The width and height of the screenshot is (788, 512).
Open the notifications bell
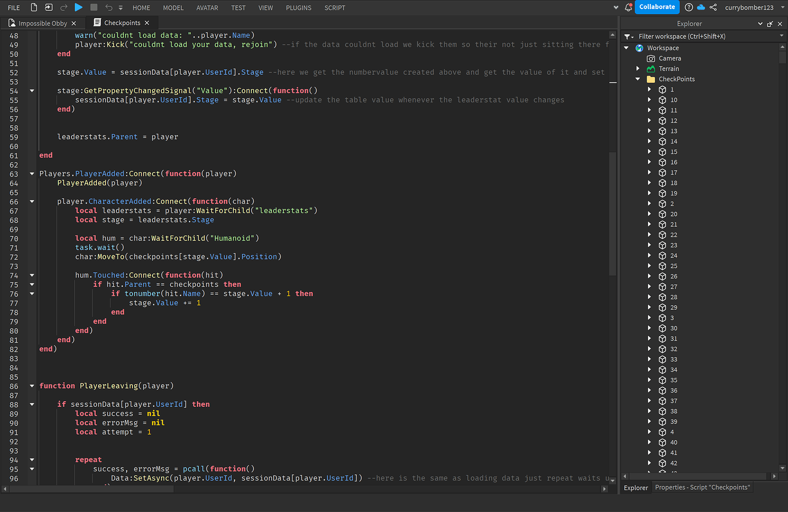click(x=628, y=7)
